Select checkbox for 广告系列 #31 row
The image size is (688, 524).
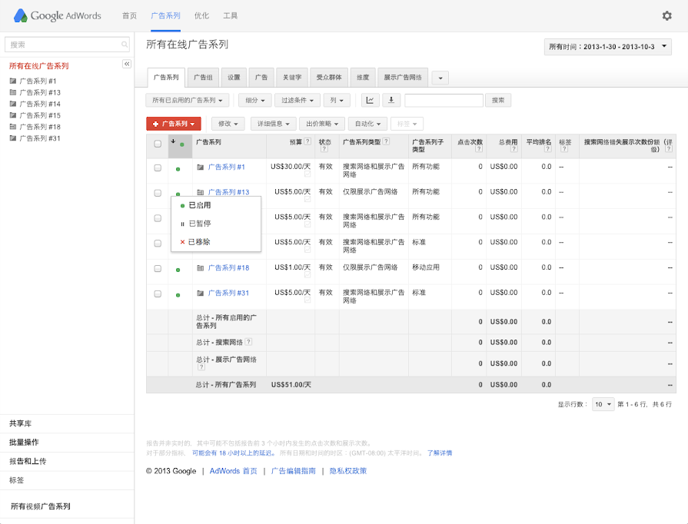(158, 294)
